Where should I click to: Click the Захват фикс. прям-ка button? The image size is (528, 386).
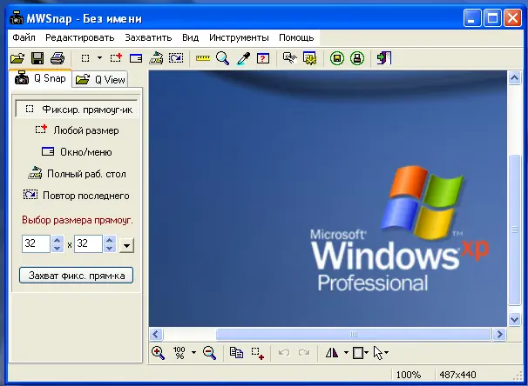pos(77,276)
